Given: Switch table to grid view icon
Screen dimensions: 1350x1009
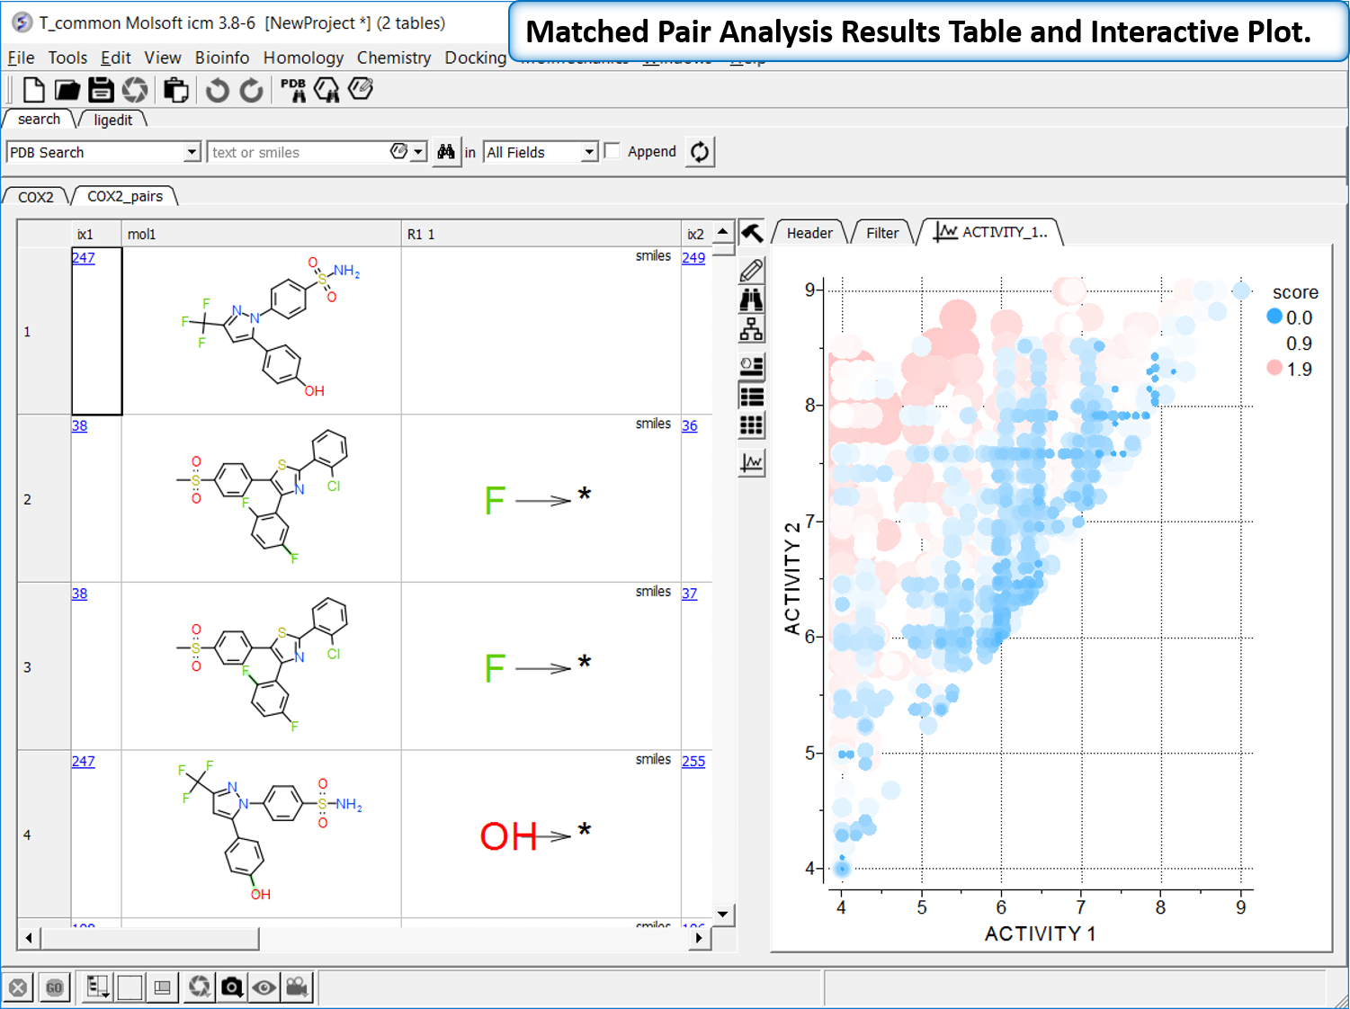Looking at the screenshot, I should 752,425.
